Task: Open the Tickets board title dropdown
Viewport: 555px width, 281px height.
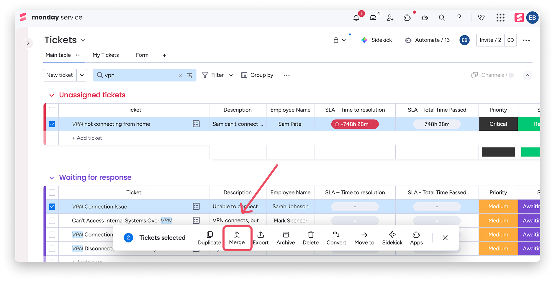Action: click(83, 40)
